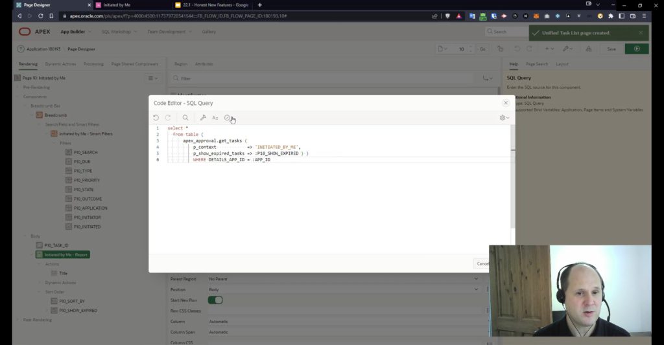Select Initiated by Me - Report region
Image resolution: width=664 pixels, height=345 pixels.
63,255
